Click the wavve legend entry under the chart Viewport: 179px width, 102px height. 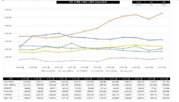(x=48, y=71)
